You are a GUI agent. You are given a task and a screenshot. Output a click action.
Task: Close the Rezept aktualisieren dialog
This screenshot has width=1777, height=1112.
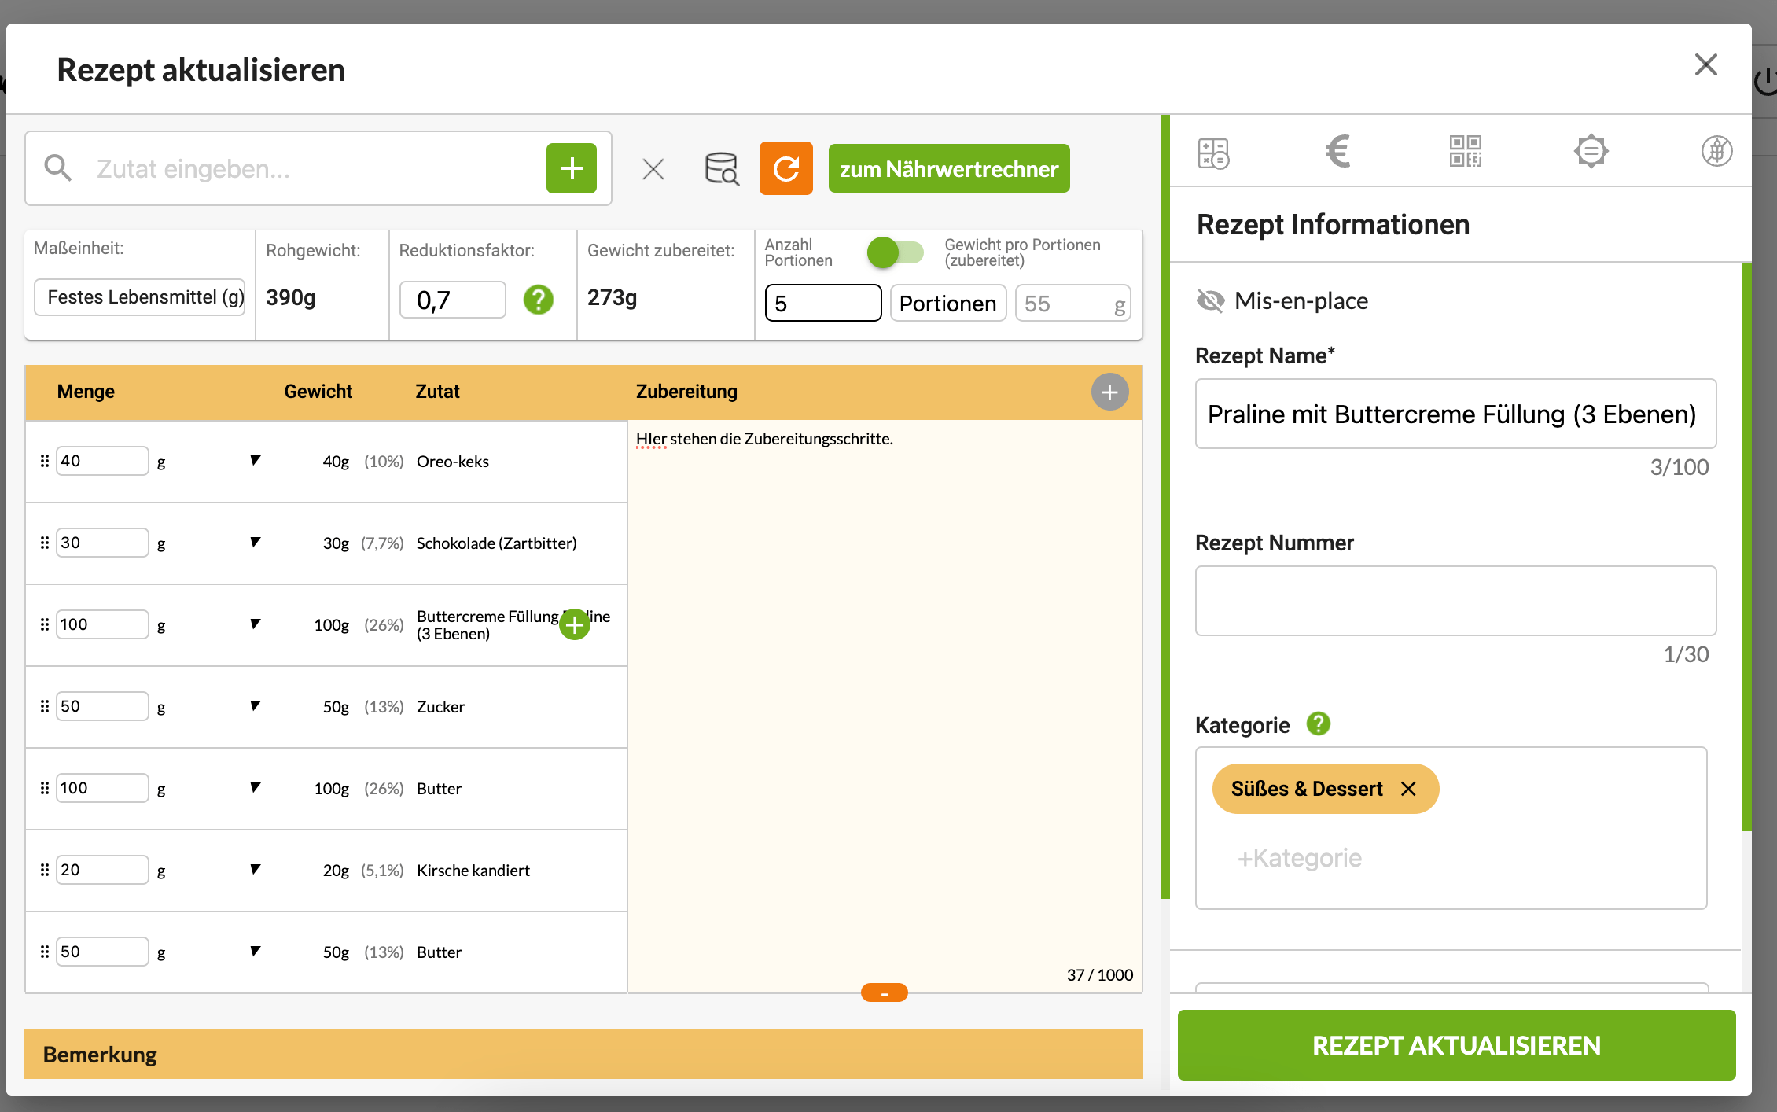[x=1706, y=64]
